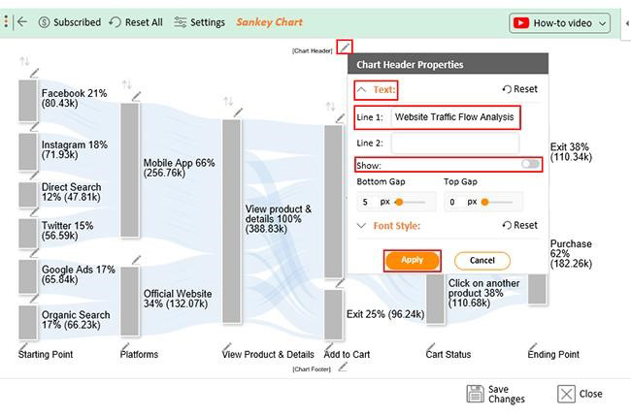
Task: Click Save Changes
Action: [496, 394]
